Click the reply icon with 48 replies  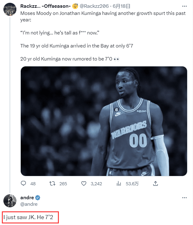click(x=23, y=184)
